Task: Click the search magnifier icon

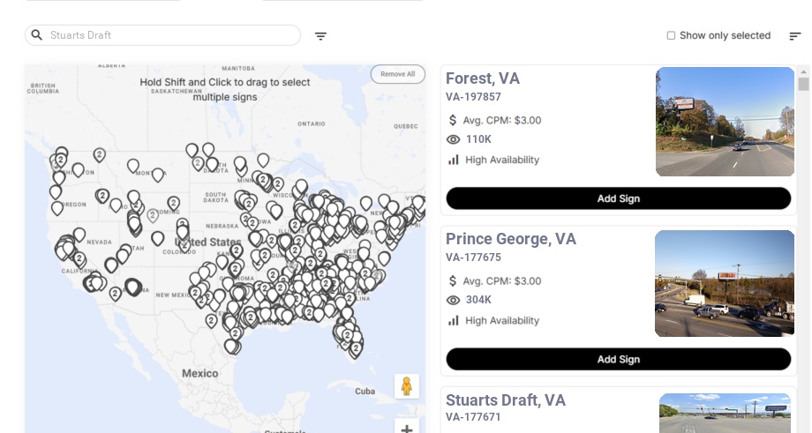Action: pos(37,35)
